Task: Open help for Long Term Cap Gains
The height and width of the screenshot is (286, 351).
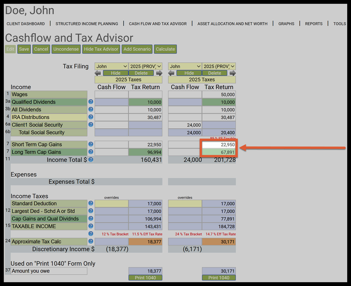Action: tap(91, 152)
